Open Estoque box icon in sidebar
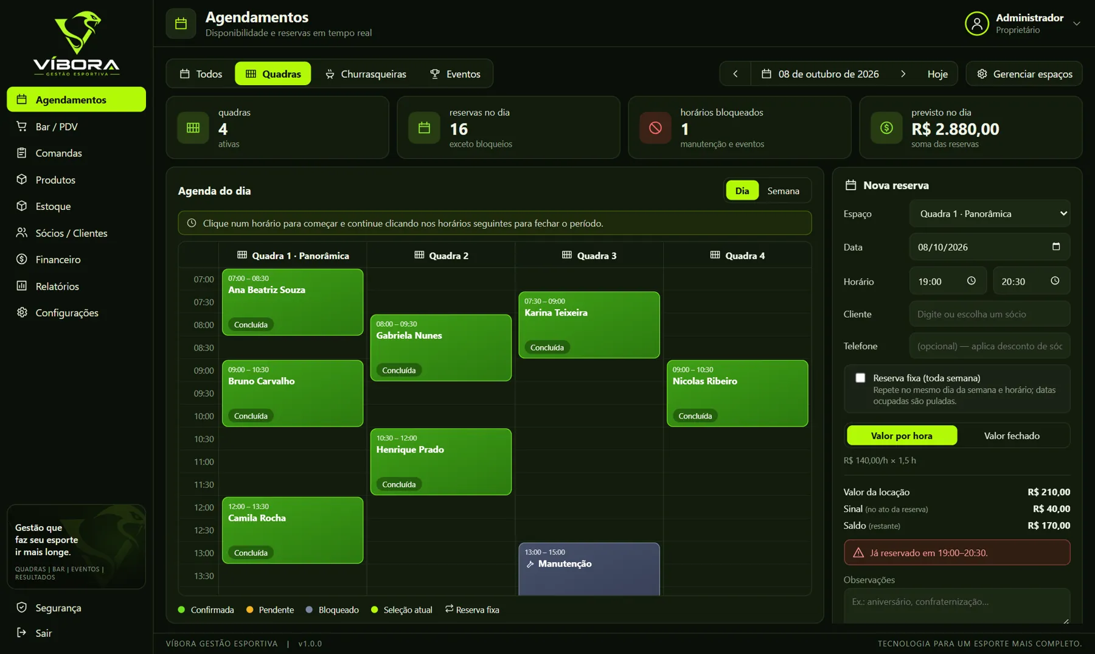The height and width of the screenshot is (654, 1095). click(22, 206)
